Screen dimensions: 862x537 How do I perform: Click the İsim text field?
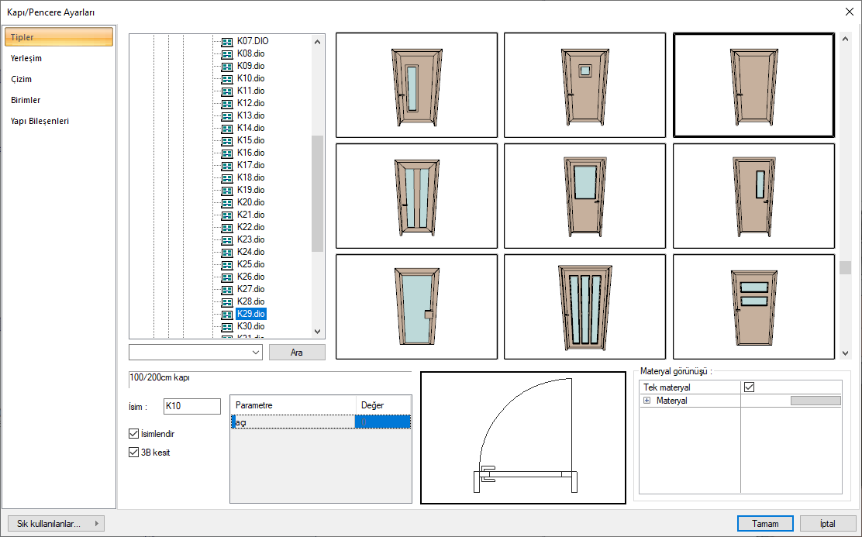(192, 407)
